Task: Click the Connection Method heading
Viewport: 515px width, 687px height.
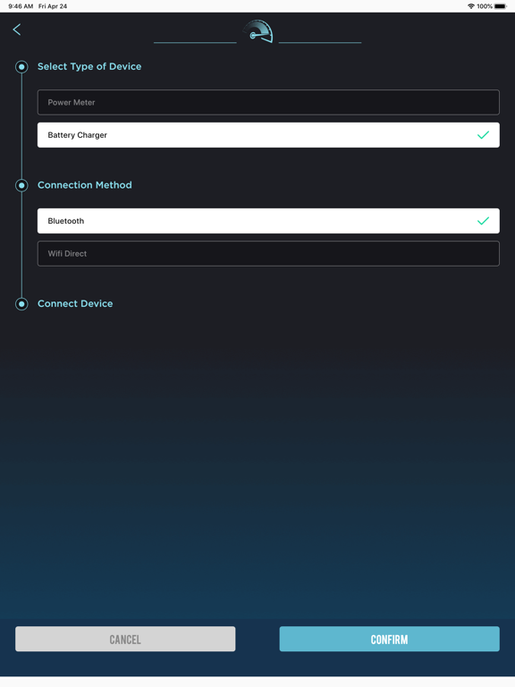Action: (85, 185)
